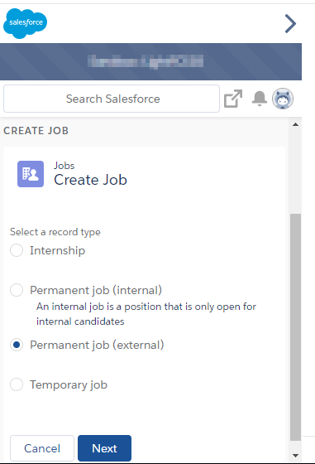Click the Jobs building-and-person icon

[x=31, y=174]
